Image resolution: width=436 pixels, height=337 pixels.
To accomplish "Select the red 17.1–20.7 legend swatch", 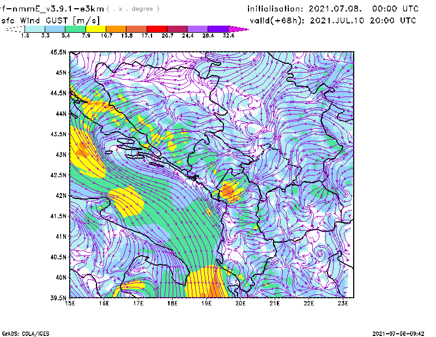I will coord(157,29).
